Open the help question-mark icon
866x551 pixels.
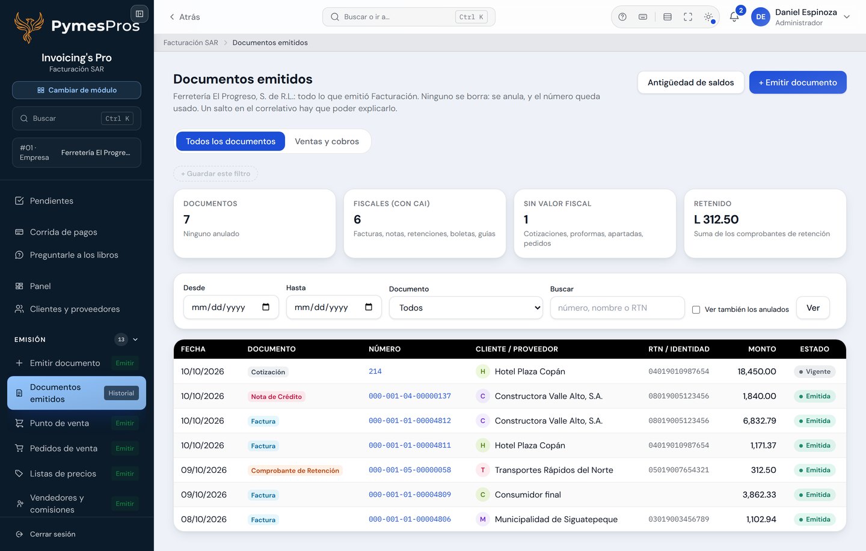pyautogui.click(x=622, y=17)
